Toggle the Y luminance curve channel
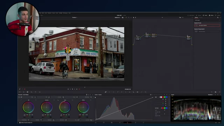The image size is (224, 126). pos(161,97)
